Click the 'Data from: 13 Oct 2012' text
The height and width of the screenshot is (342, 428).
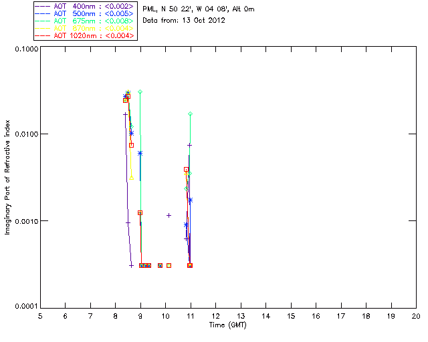(x=184, y=20)
